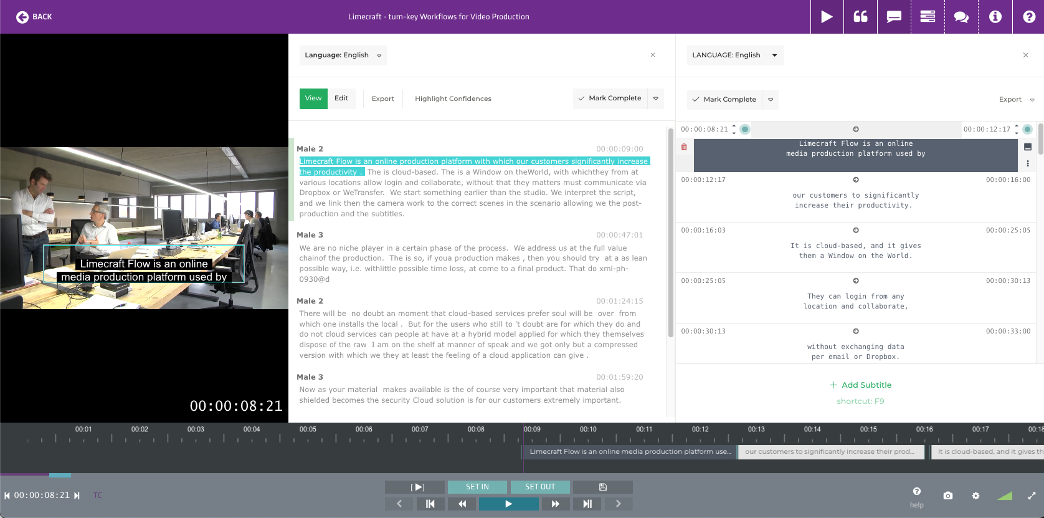This screenshot has height=518, width=1044.
Task: Open the question mark help icon in header
Action: coord(1028,17)
